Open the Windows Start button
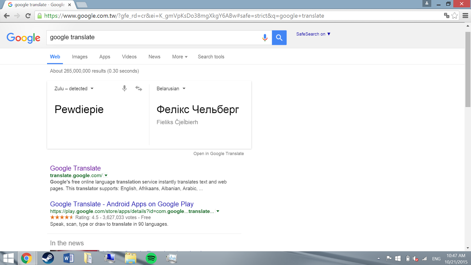The width and height of the screenshot is (471, 265). point(8,259)
